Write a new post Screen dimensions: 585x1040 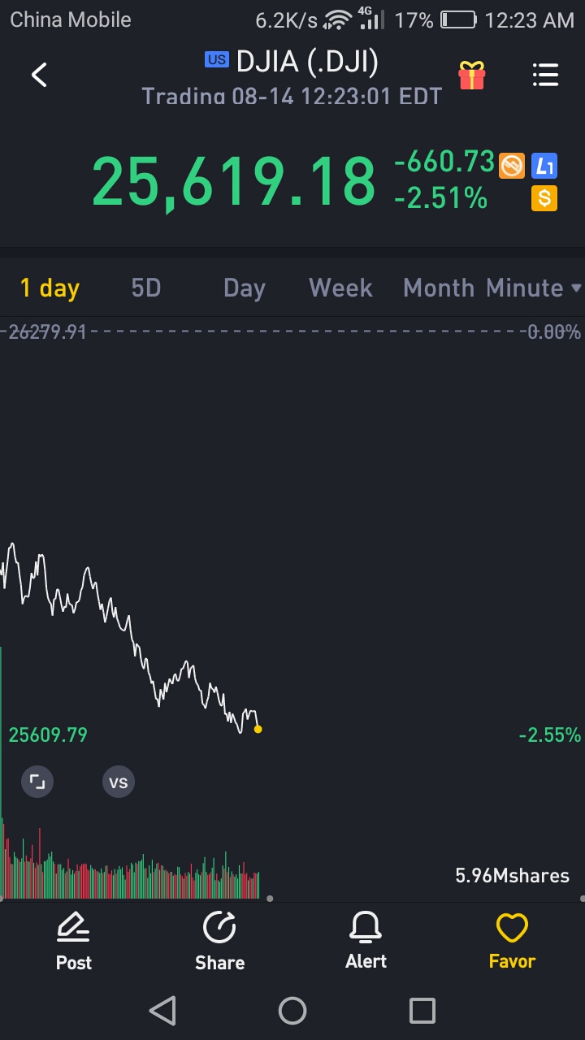pos(74,940)
